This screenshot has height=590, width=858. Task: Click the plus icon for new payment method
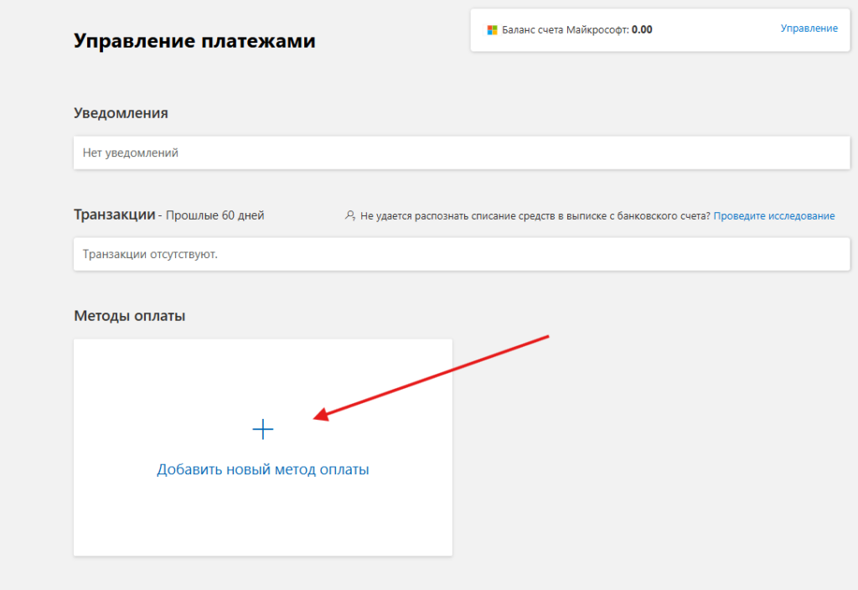click(263, 430)
